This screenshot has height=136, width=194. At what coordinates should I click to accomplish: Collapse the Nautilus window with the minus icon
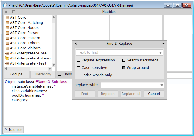click(x=10, y=12)
